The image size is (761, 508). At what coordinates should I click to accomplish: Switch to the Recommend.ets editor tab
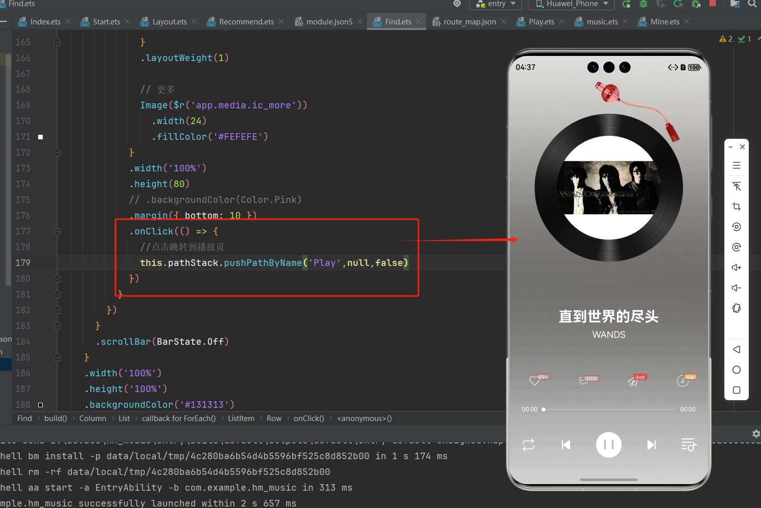(x=246, y=22)
